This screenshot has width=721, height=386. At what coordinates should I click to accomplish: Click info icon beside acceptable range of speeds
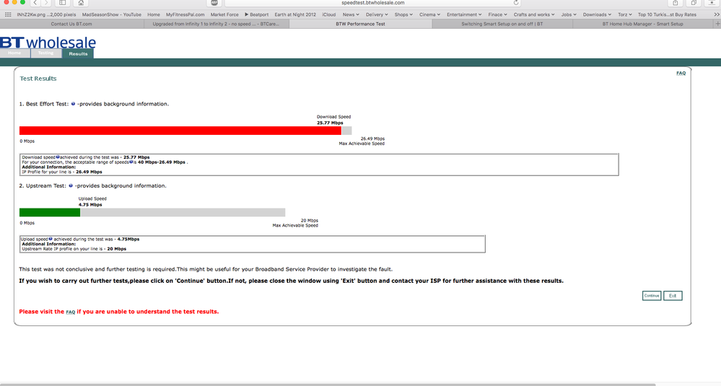tap(131, 162)
